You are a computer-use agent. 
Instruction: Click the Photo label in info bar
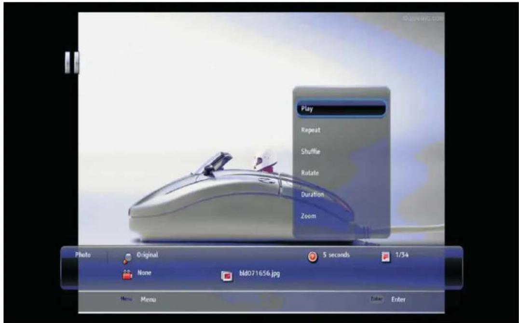[83, 255]
